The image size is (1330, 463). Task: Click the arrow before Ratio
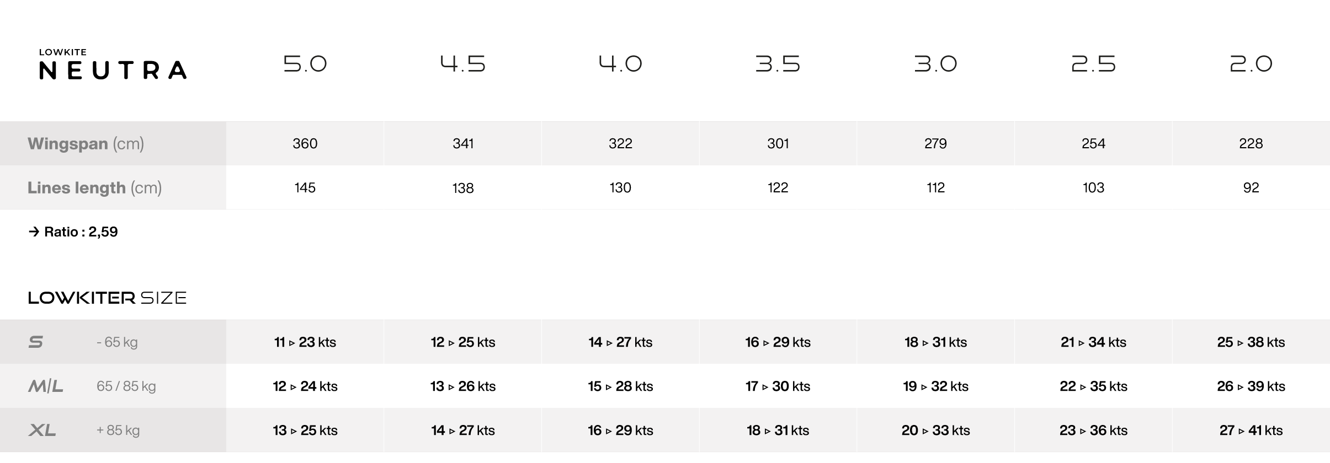click(34, 232)
